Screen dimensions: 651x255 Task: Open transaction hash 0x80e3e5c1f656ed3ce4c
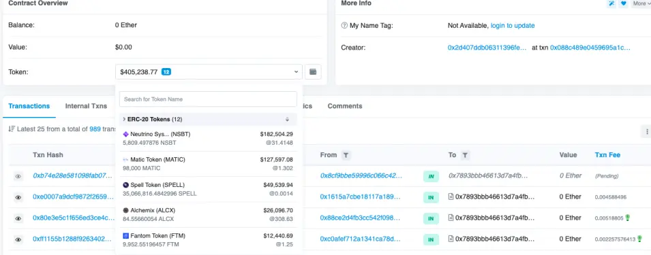click(73, 218)
